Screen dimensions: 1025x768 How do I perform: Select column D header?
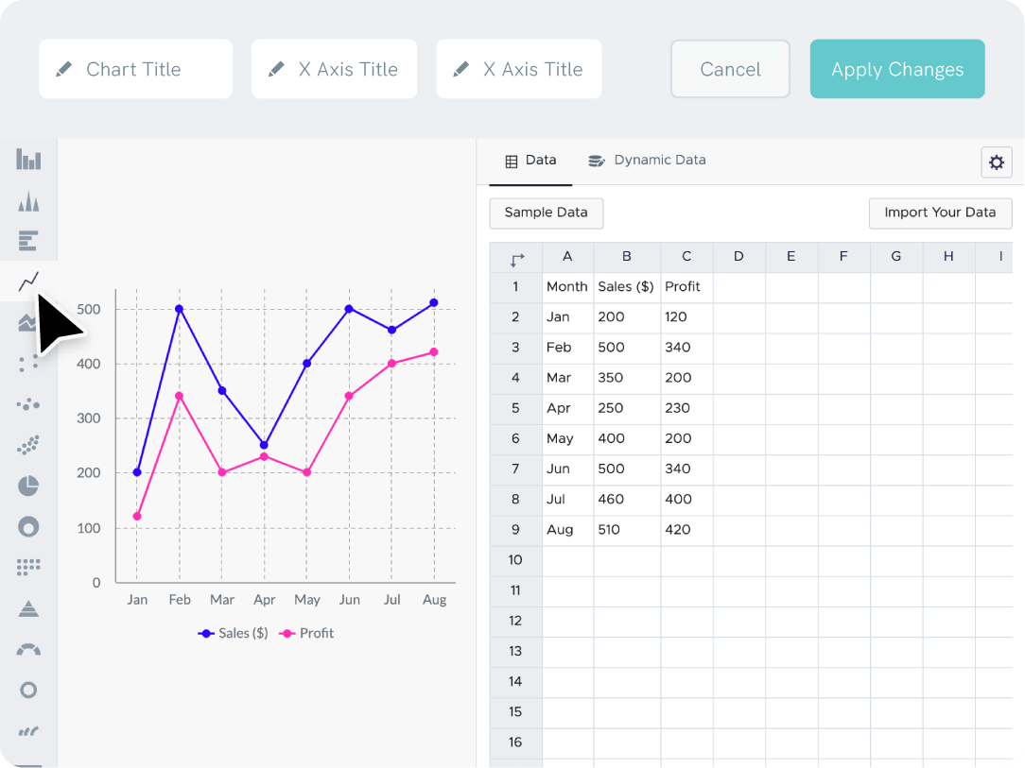[x=738, y=257]
